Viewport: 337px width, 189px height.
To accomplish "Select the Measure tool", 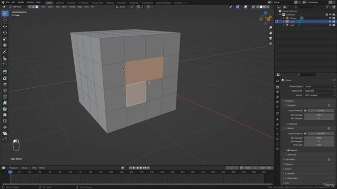I will click(x=5, y=58).
